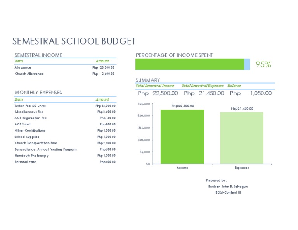Click the green income spent progress bar

coord(190,64)
